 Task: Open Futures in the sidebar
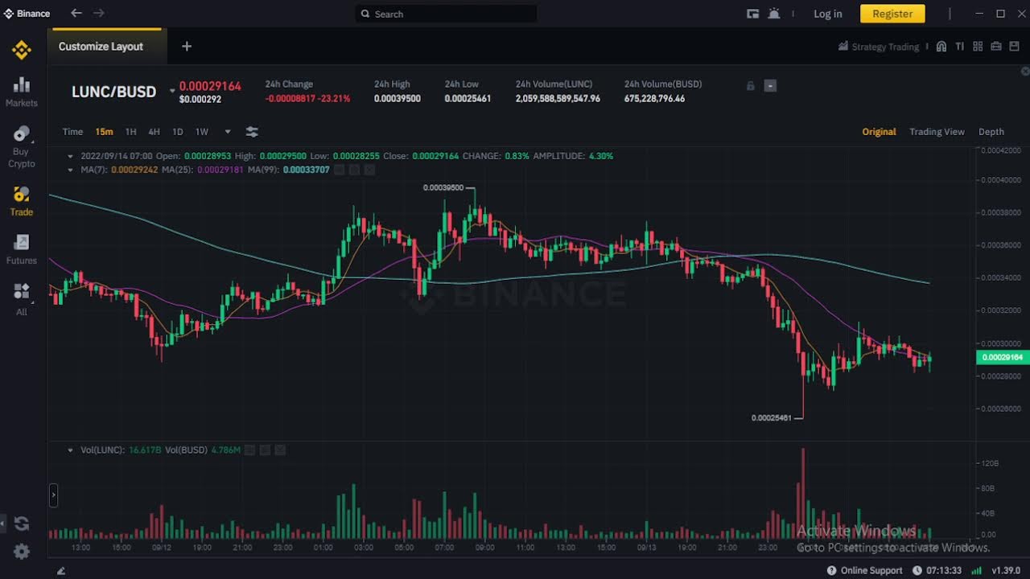coord(22,249)
